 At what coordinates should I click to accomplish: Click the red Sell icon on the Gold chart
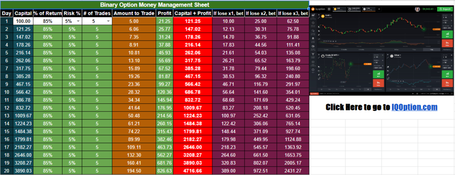coord(447,43)
